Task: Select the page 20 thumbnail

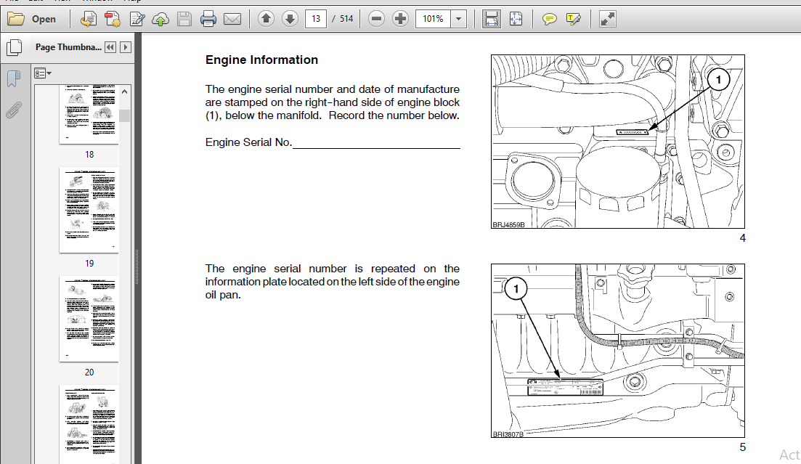Action: pos(89,319)
